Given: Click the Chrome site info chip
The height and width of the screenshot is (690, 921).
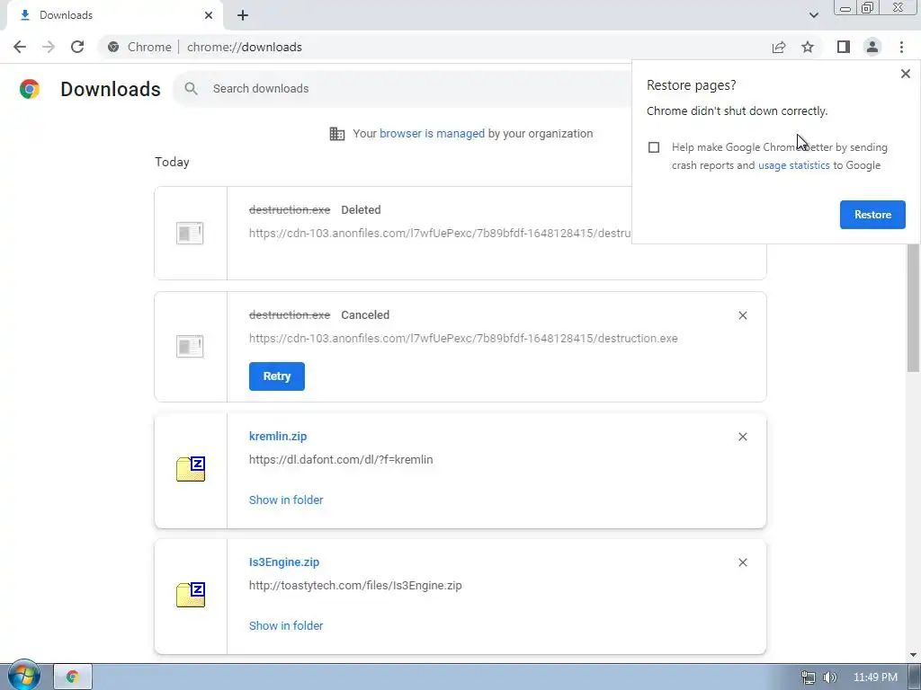Looking at the screenshot, I should click(x=139, y=47).
